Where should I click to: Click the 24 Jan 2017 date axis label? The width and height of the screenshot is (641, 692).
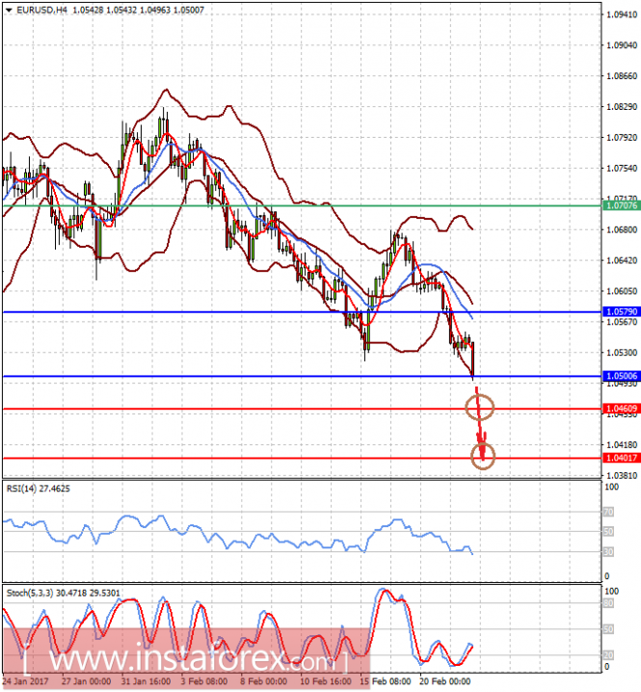click(x=25, y=681)
